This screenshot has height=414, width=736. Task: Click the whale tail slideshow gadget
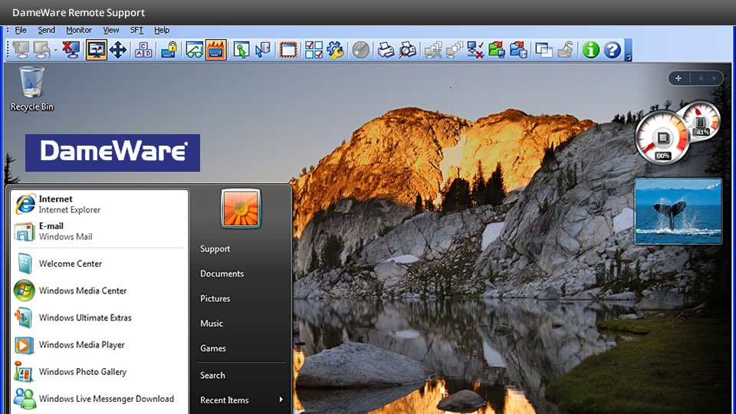coord(678,212)
